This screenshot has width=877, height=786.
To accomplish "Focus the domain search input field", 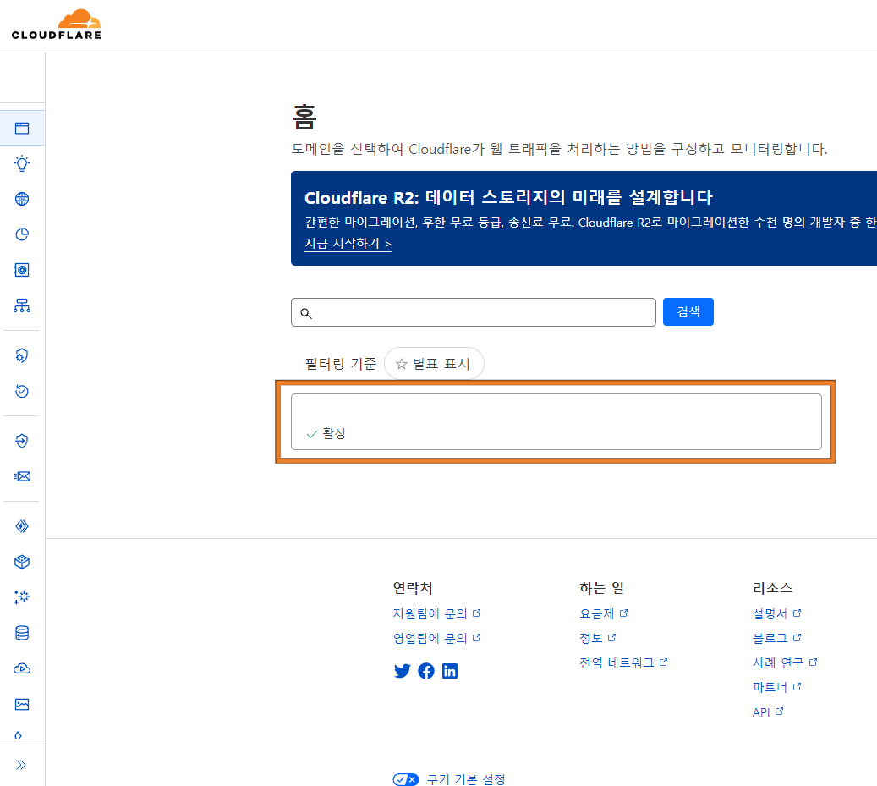I will click(x=474, y=312).
